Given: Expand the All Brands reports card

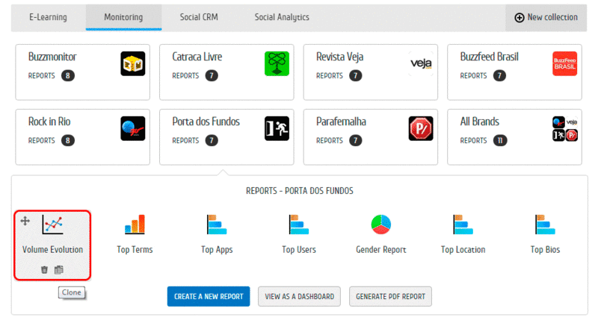Looking at the screenshot, I should click(x=514, y=137).
